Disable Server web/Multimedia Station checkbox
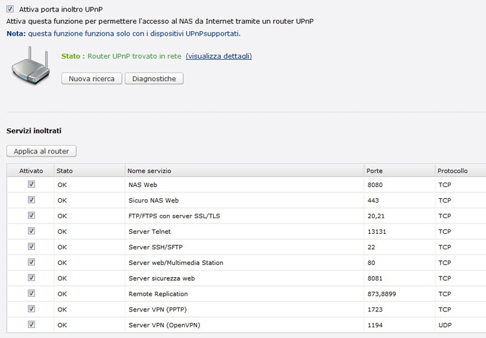This screenshot has width=486, height=338. pos(31,262)
